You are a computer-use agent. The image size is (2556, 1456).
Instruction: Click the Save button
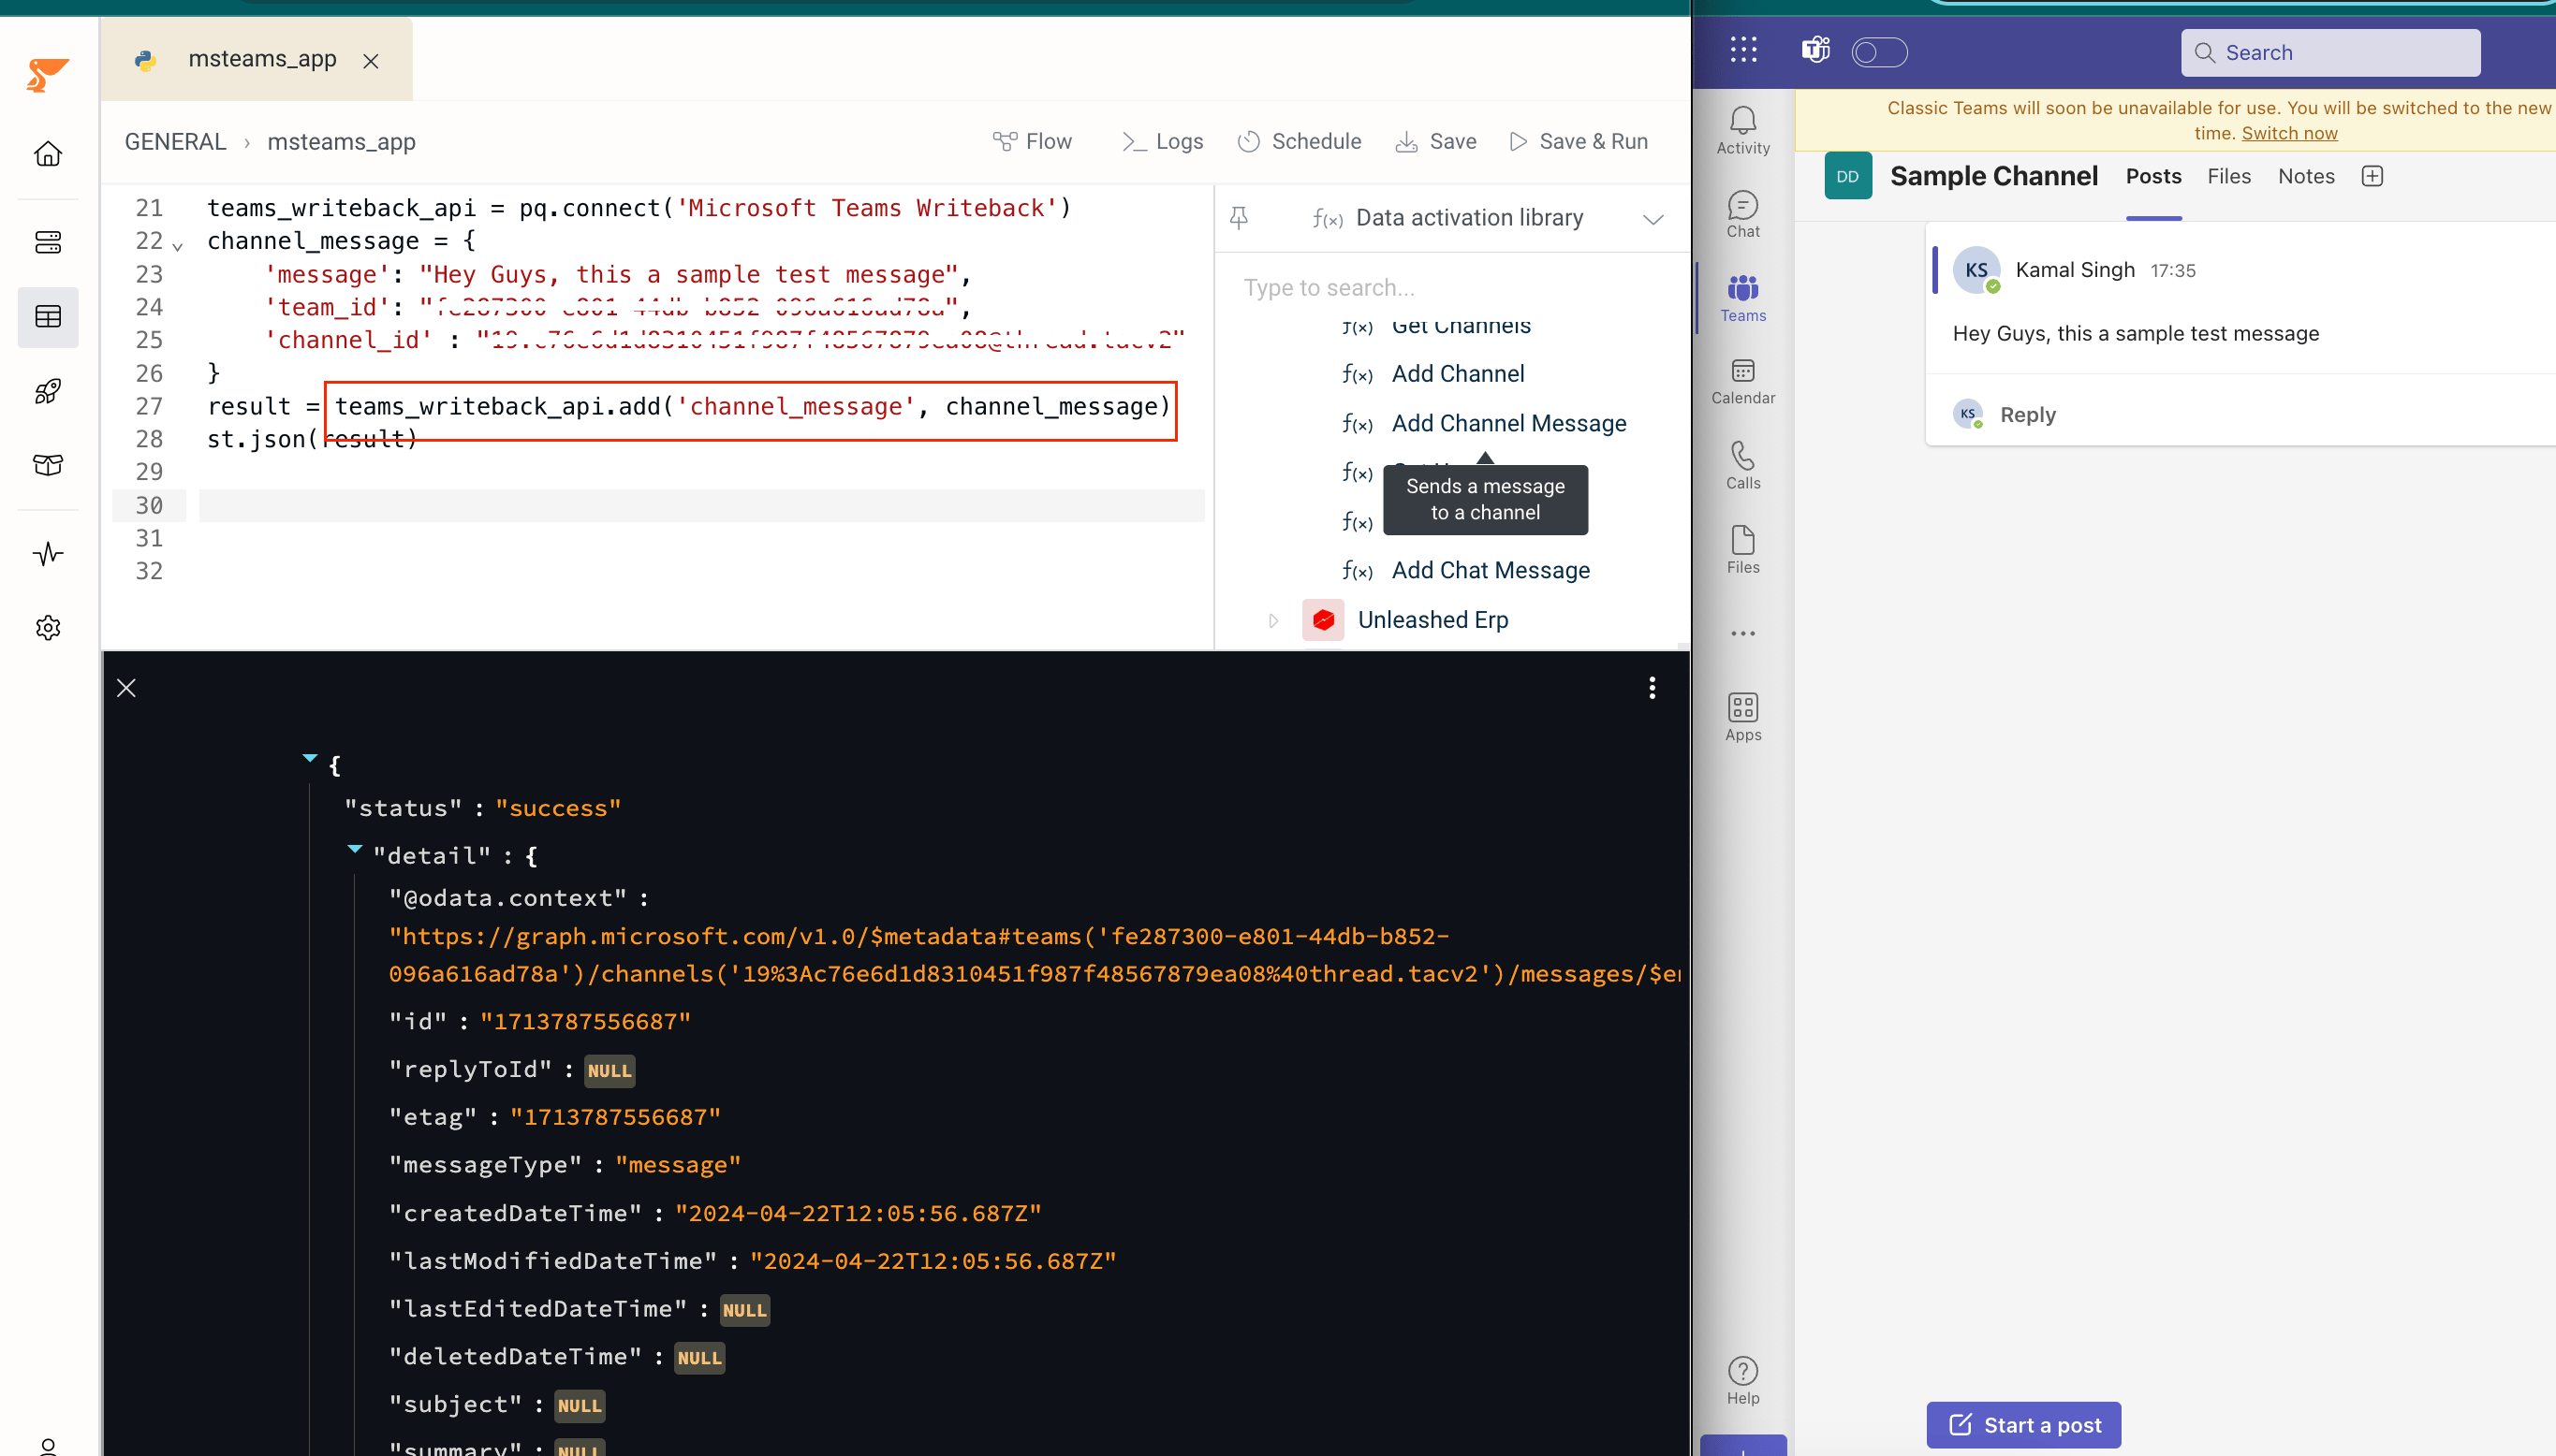(1436, 142)
